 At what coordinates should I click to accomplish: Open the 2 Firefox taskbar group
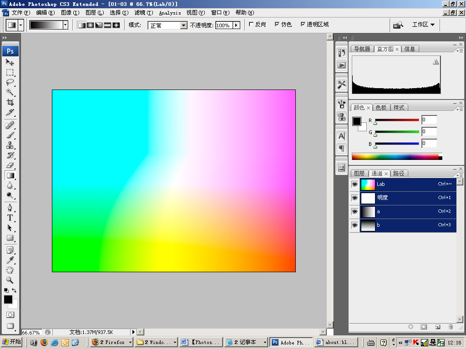pos(111,342)
